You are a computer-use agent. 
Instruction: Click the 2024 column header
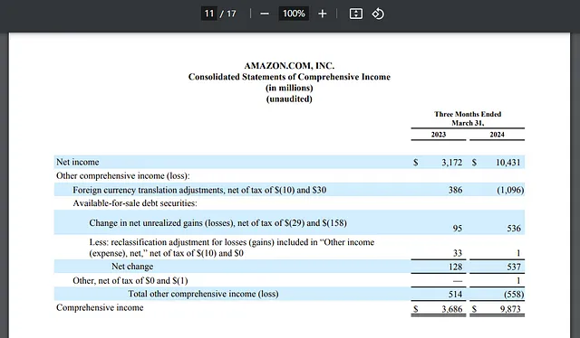coord(497,135)
